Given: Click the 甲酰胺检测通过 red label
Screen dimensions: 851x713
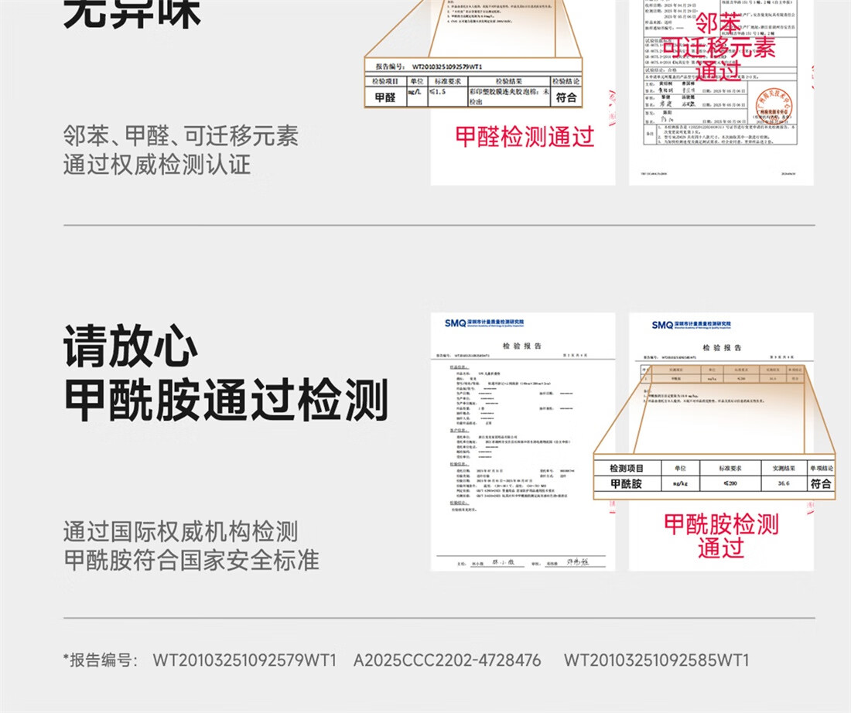Looking at the screenshot, I should pyautogui.click(x=720, y=535).
